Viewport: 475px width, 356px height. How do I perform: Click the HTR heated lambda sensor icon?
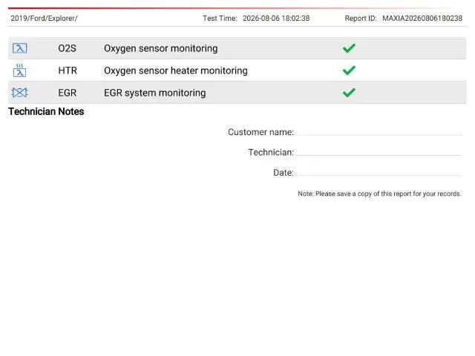tap(20, 70)
